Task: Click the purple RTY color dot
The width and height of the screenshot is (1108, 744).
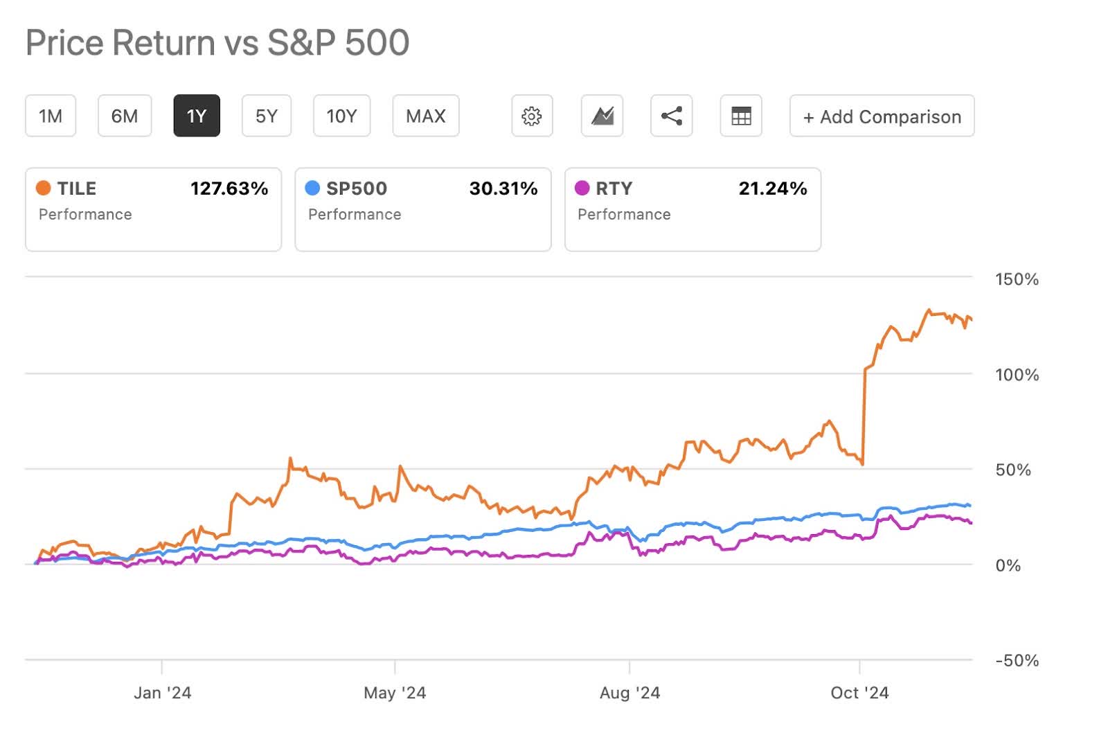Action: tap(582, 188)
